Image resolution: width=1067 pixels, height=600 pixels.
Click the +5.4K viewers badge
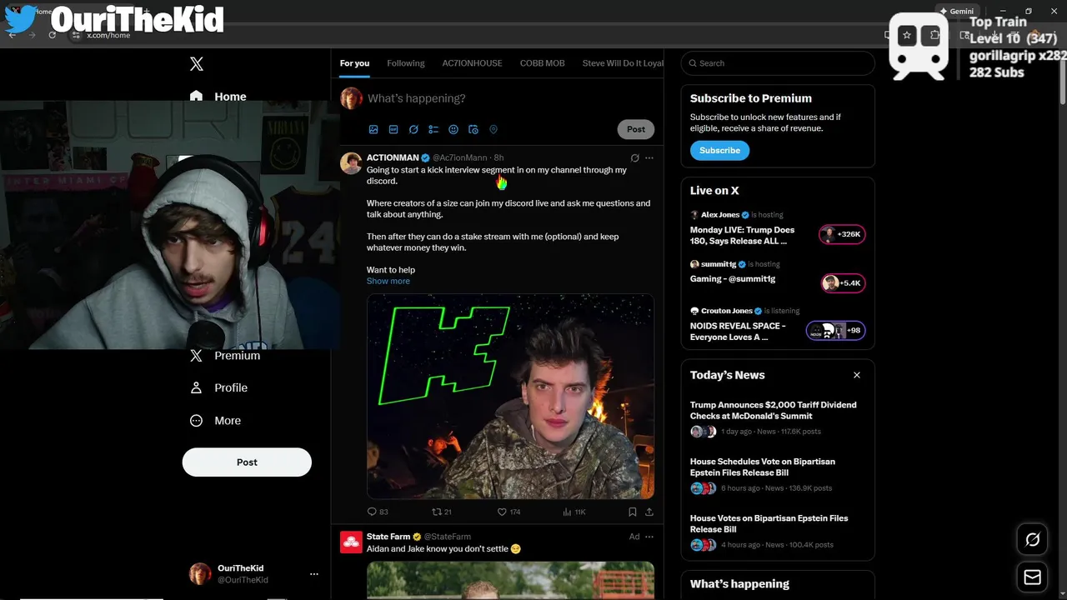[844, 283]
